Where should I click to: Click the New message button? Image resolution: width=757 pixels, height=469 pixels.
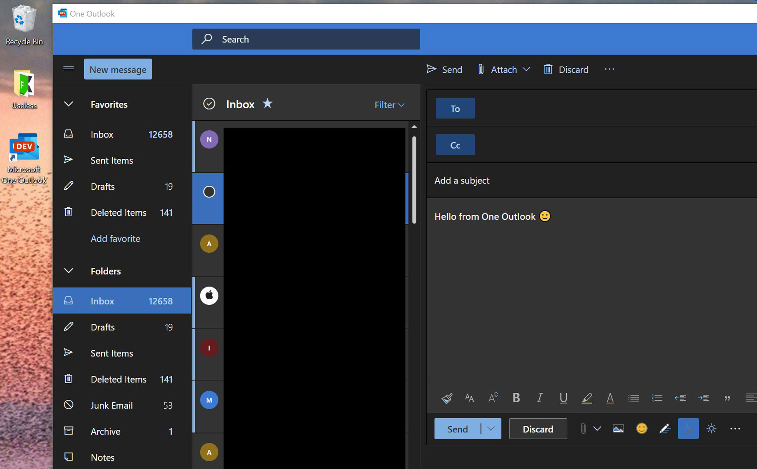(x=118, y=70)
